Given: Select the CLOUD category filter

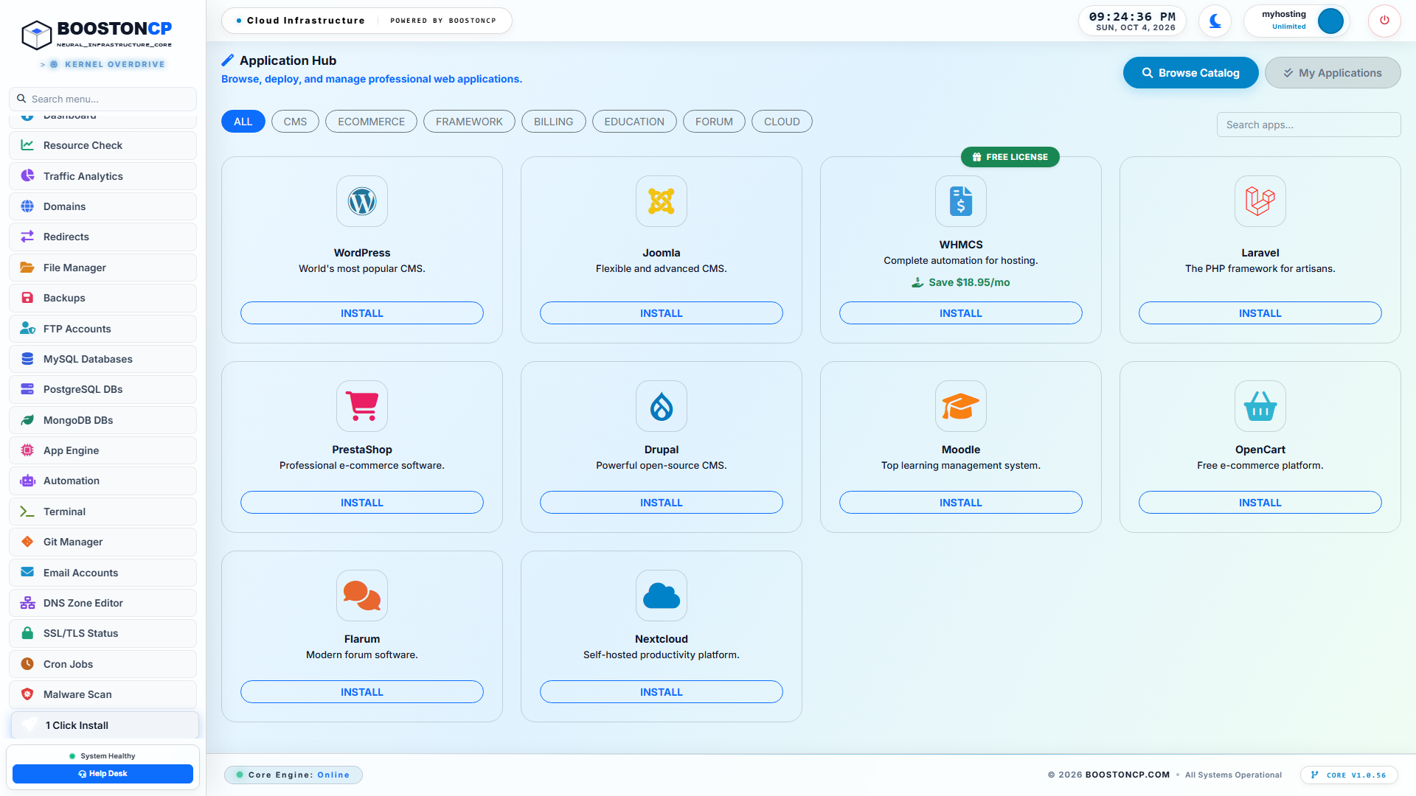Looking at the screenshot, I should (782, 122).
